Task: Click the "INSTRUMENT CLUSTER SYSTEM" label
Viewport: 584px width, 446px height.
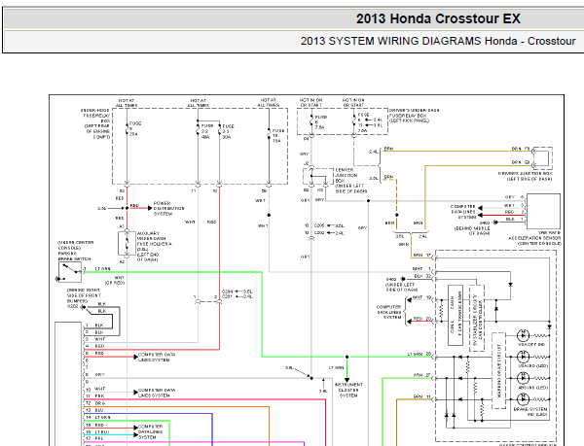Action: coord(348,390)
